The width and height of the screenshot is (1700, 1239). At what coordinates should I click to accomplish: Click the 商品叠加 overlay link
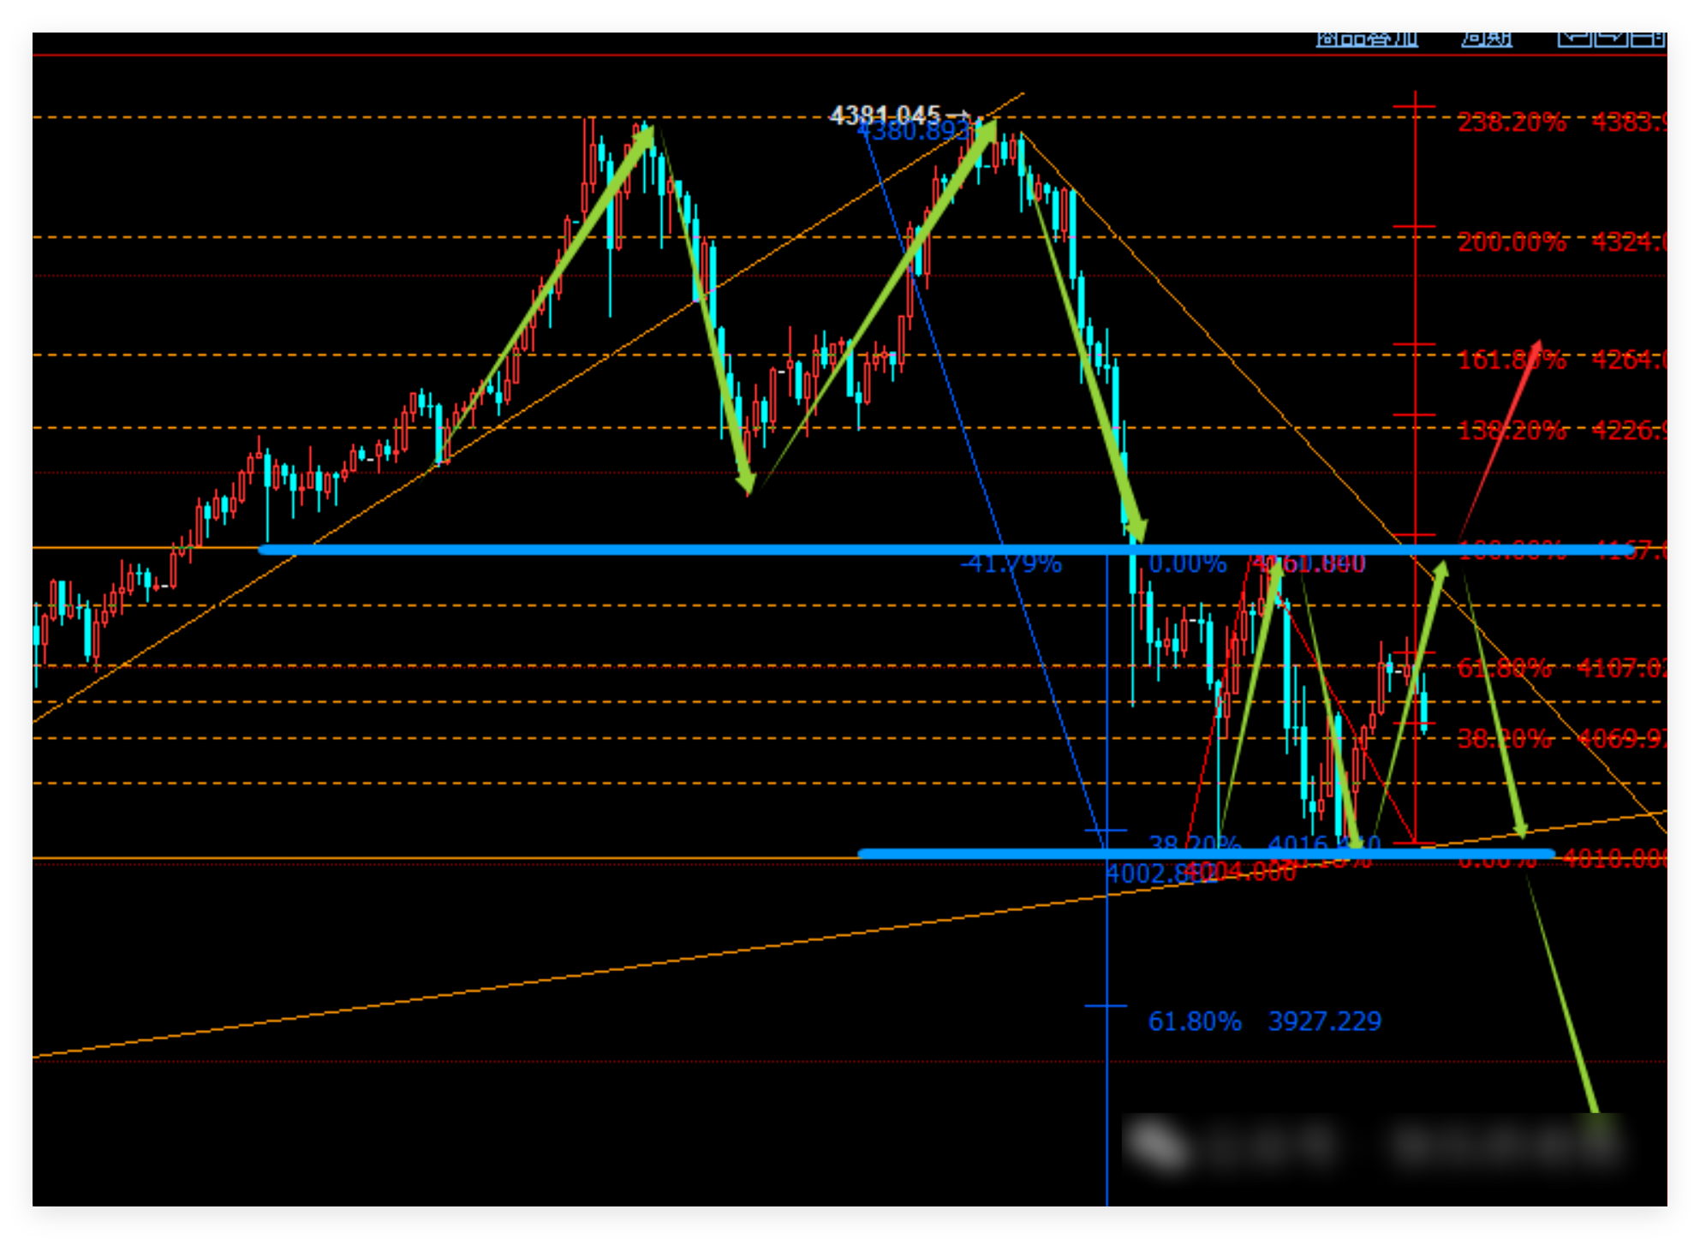[1366, 39]
